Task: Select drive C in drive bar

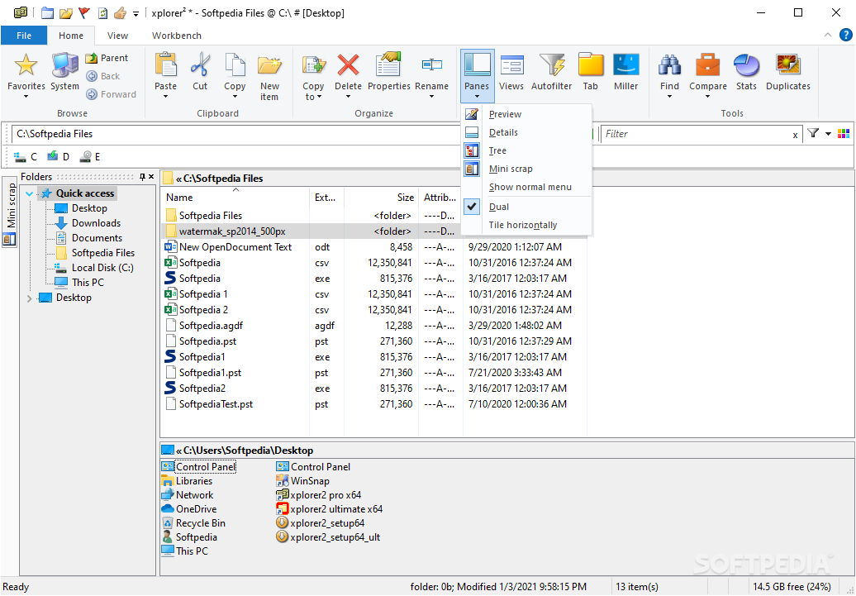Action: 25,157
